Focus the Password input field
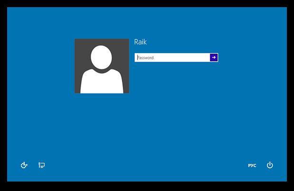Viewport: 294px width, 191px height. click(x=172, y=57)
